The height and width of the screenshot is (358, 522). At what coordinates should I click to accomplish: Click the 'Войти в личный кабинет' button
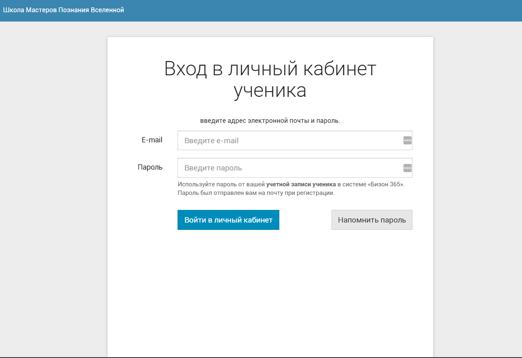tap(228, 220)
